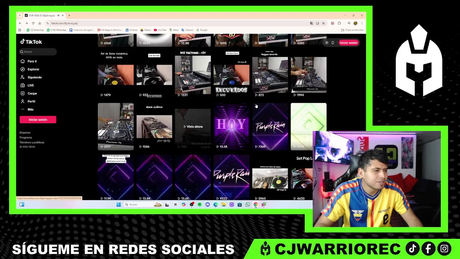This screenshot has width=460, height=259.
Task: Open the YouTube bookmark
Action: [x=160, y=30]
